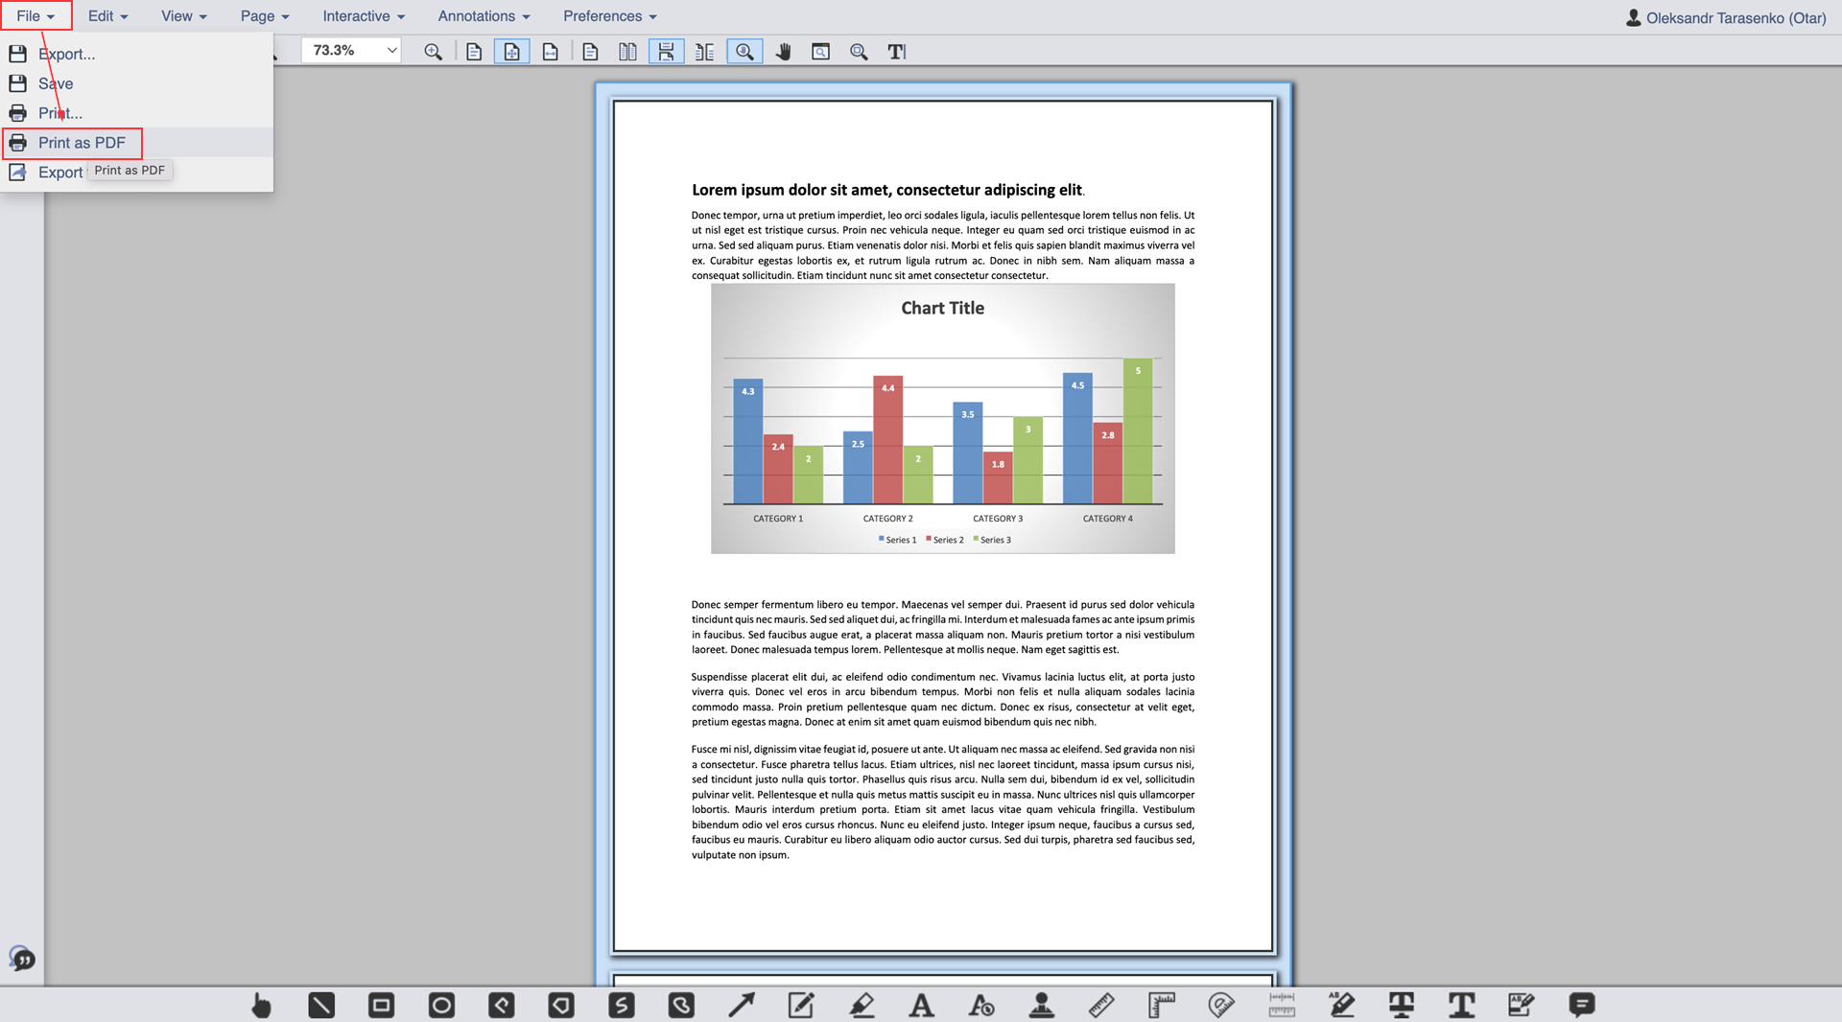
Task: Select the hand pan tool in top toolbar
Action: tap(783, 52)
